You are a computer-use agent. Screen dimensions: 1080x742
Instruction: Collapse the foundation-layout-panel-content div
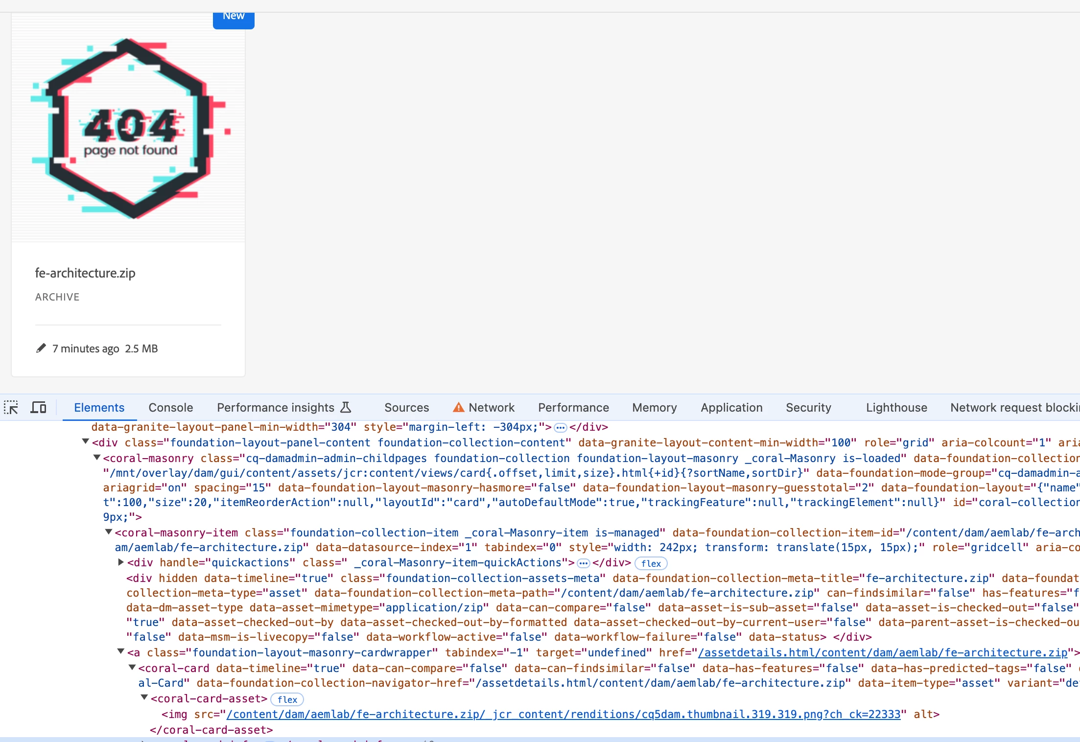pyautogui.click(x=85, y=442)
